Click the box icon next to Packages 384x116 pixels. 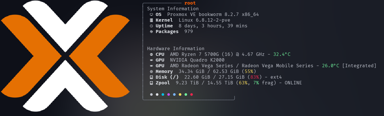point(151,32)
